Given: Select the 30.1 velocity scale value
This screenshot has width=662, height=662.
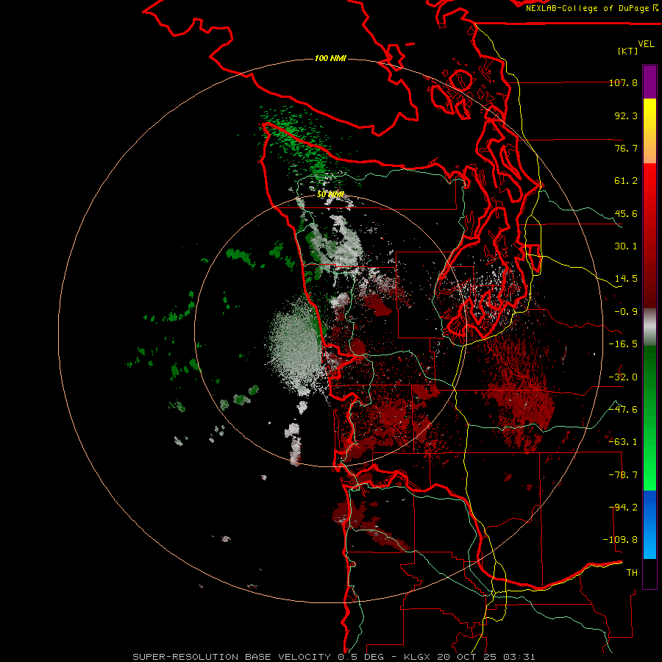Looking at the screenshot, I should point(626,246).
